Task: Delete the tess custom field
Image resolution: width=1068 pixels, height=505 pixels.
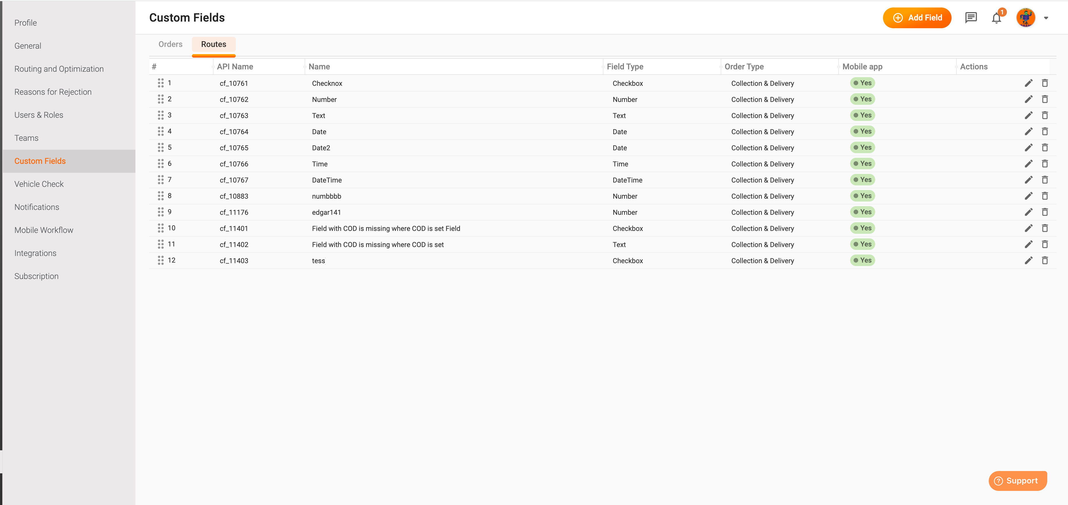Action: pyautogui.click(x=1045, y=261)
